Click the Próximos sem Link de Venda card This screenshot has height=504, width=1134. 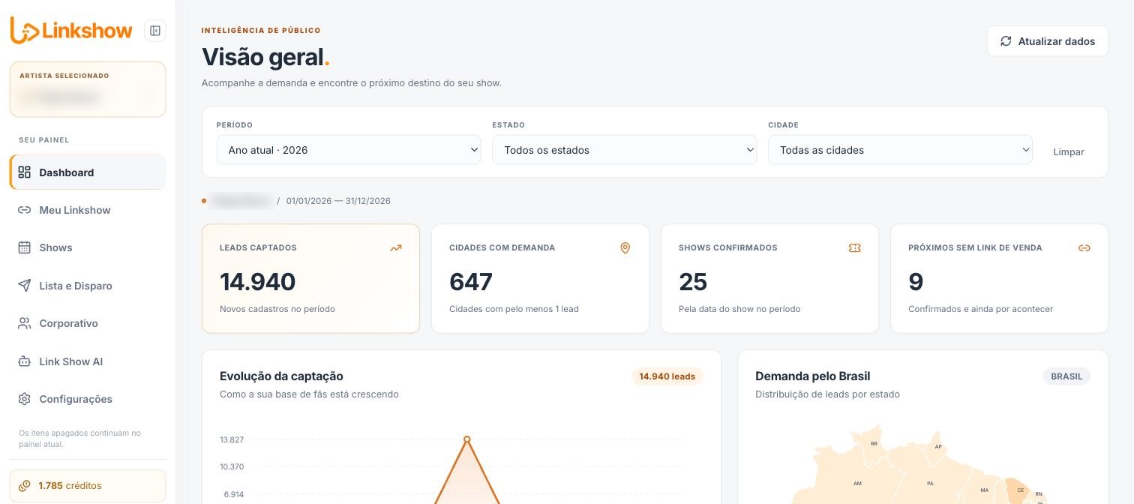pos(999,278)
